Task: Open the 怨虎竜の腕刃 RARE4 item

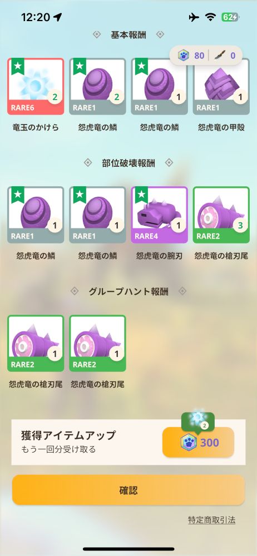Action: pyautogui.click(x=160, y=215)
